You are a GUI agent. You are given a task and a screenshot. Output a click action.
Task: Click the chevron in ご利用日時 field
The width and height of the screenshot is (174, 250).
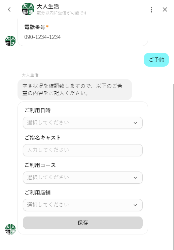135,123
